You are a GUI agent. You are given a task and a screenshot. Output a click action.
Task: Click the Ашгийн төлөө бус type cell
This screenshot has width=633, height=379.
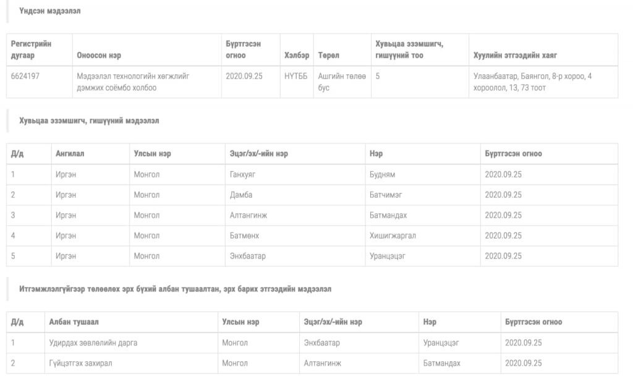[342, 82]
